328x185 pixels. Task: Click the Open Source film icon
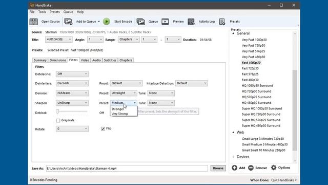(x=34, y=22)
